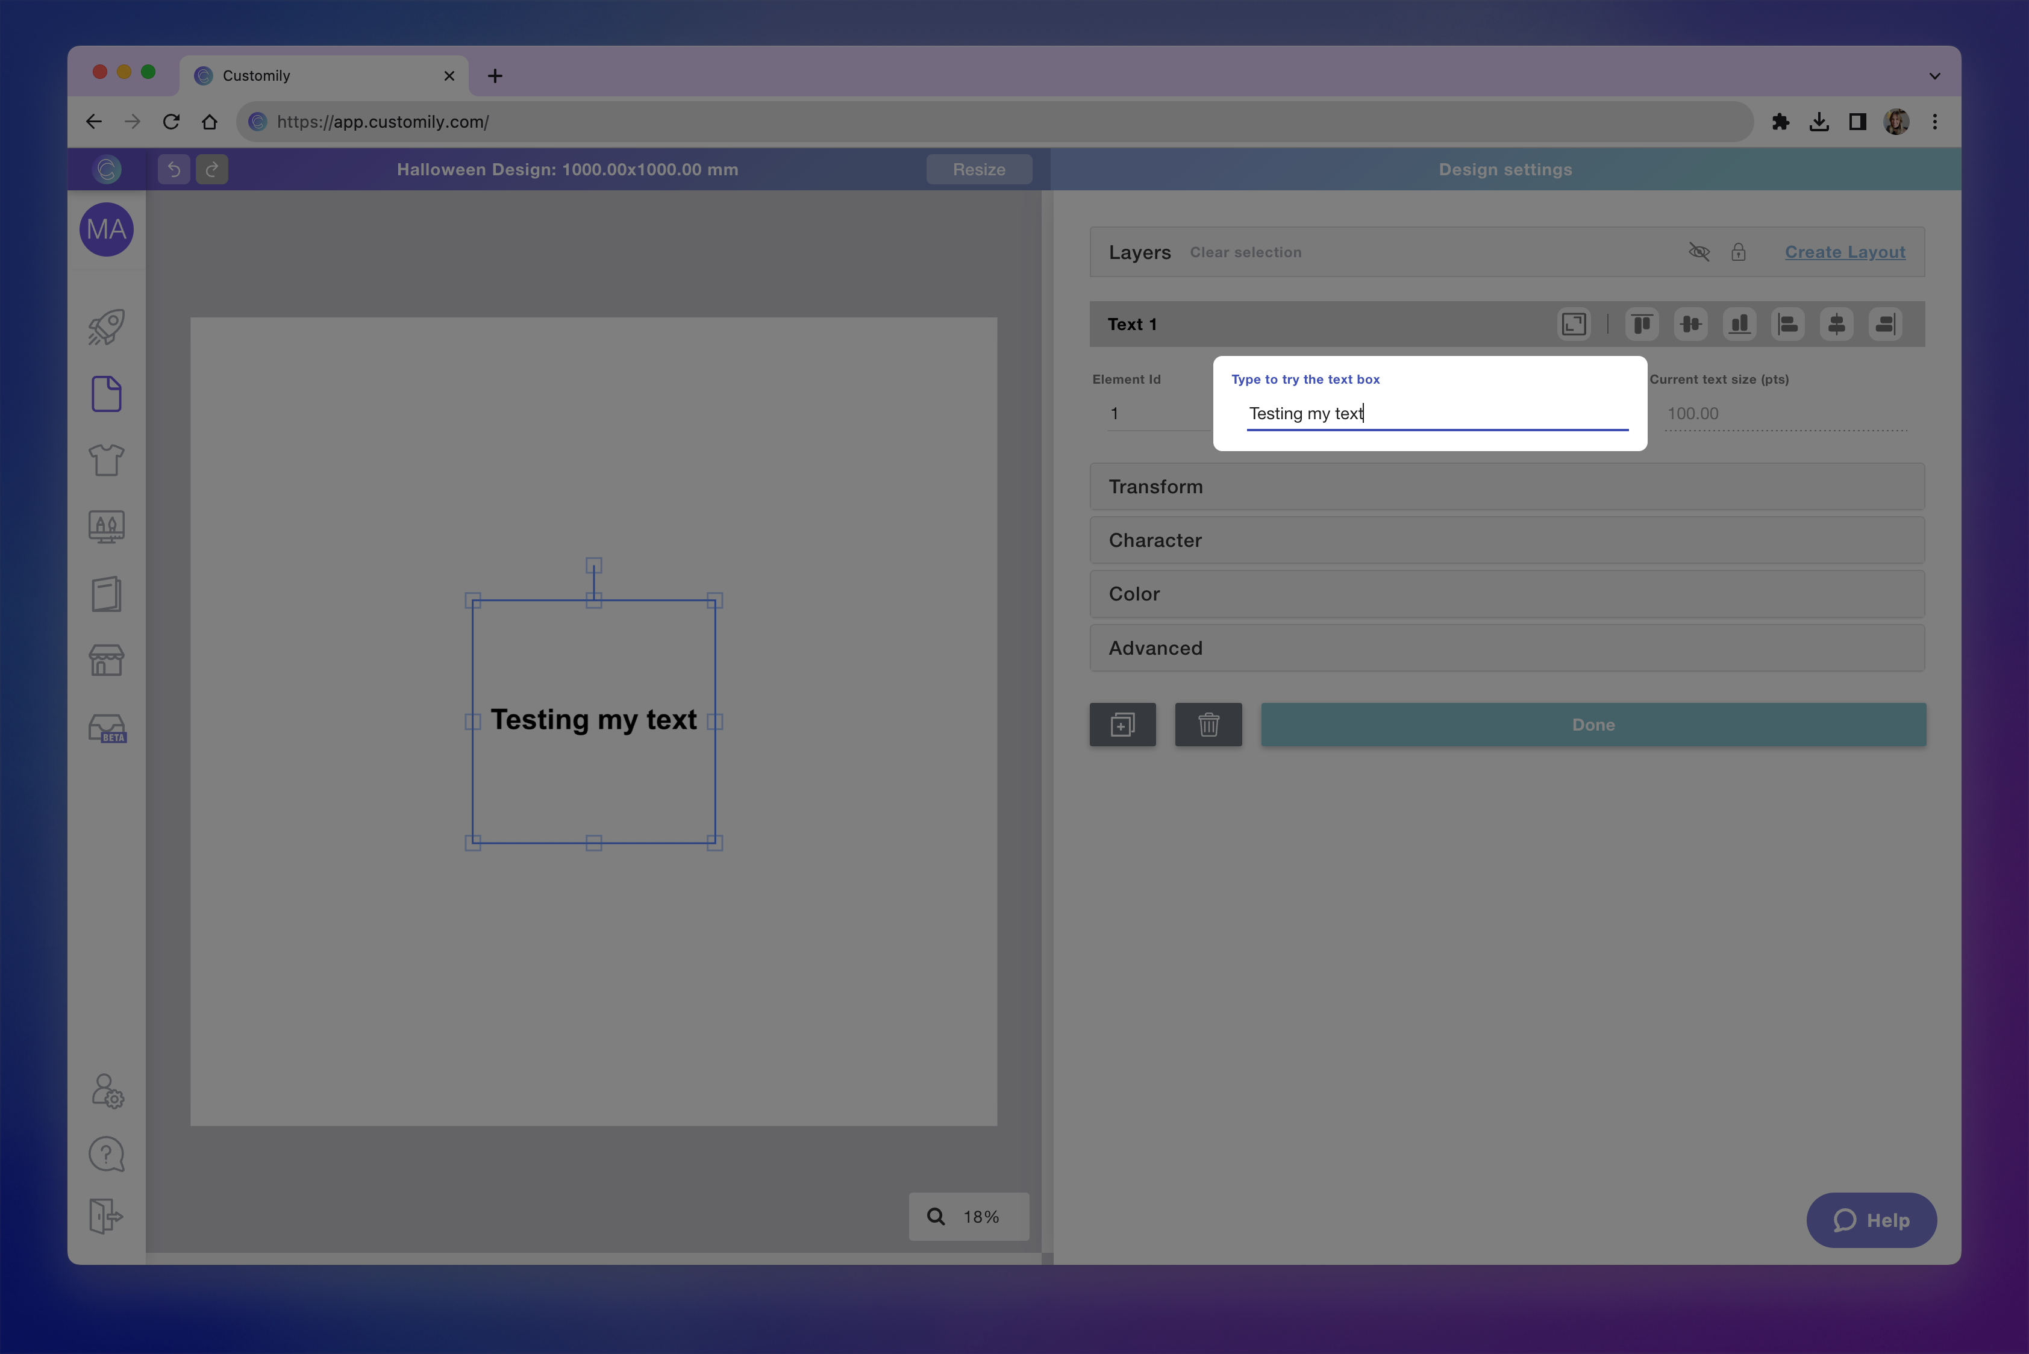Click inside the 'Testing my text' input field
This screenshot has width=2029, height=1354.
(1436, 414)
